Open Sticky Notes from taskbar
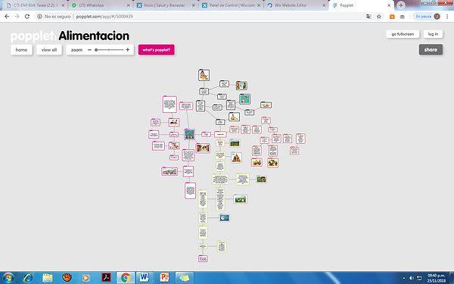Image resolution: width=454 pixels, height=284 pixels. 184,278
